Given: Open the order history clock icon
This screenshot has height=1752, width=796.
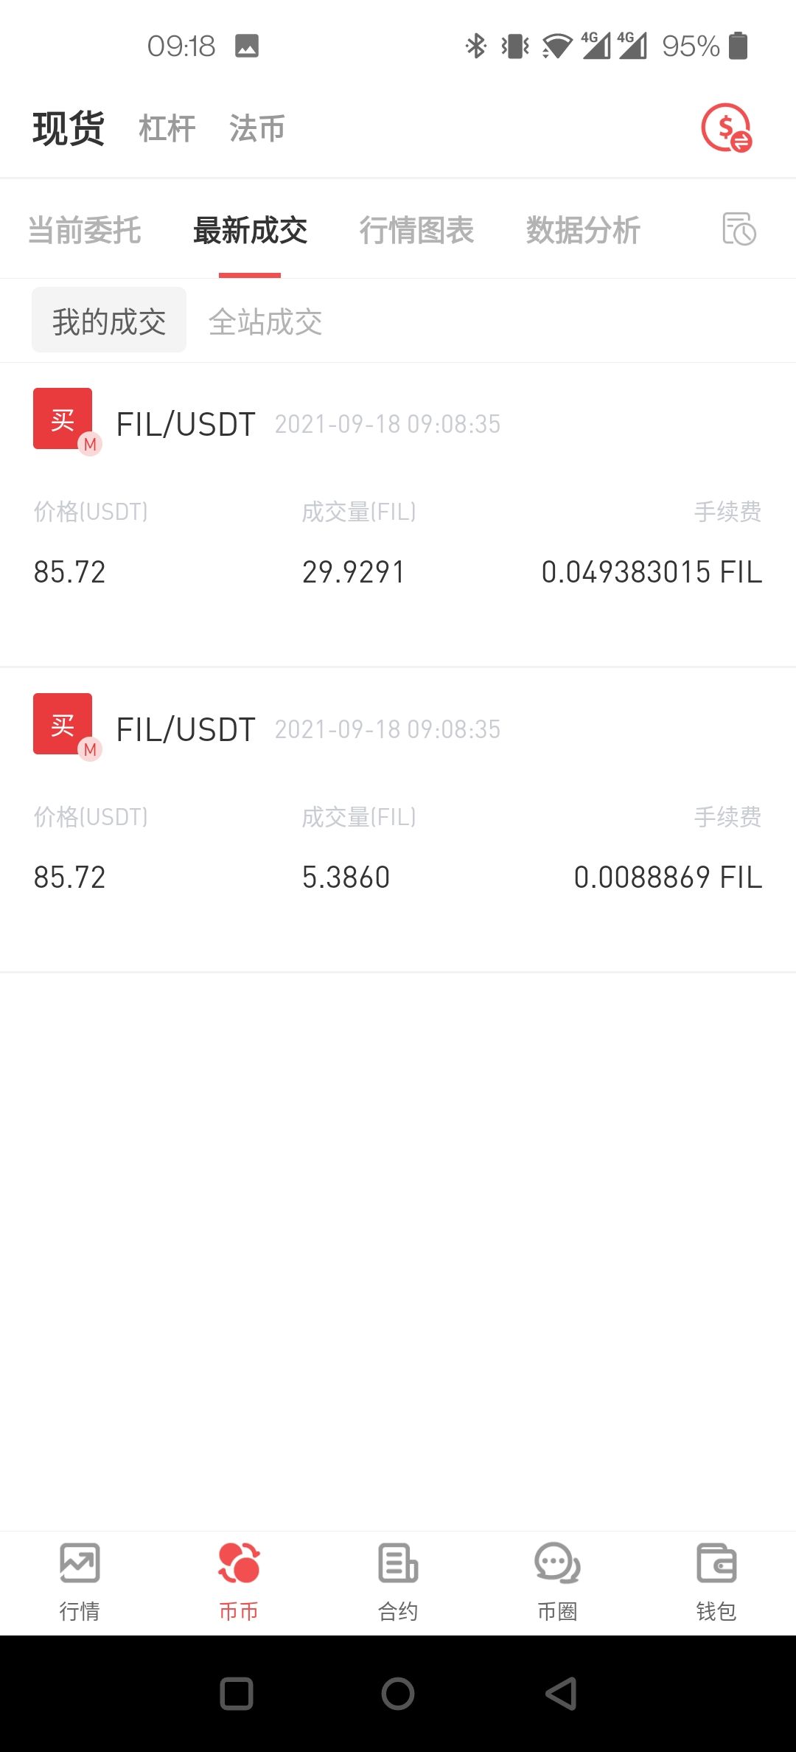Looking at the screenshot, I should coord(739,229).
